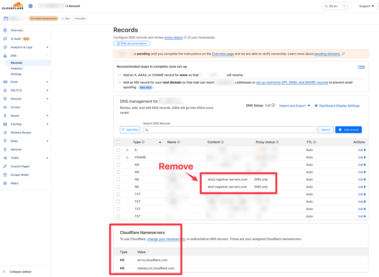The image size is (379, 277).
Task: Click the Web3 sidebar icon
Action: click(5, 183)
